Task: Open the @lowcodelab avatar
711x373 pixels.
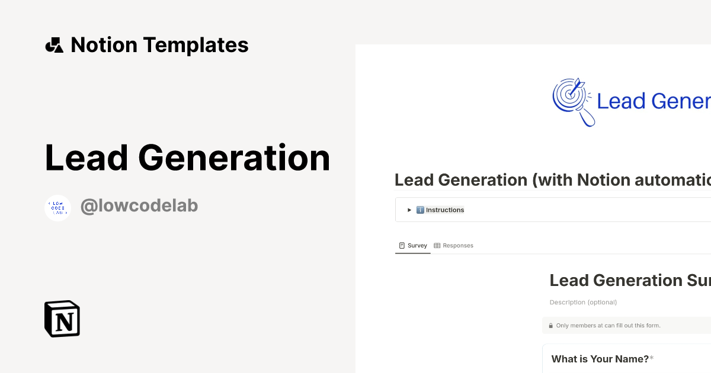Action: point(57,207)
